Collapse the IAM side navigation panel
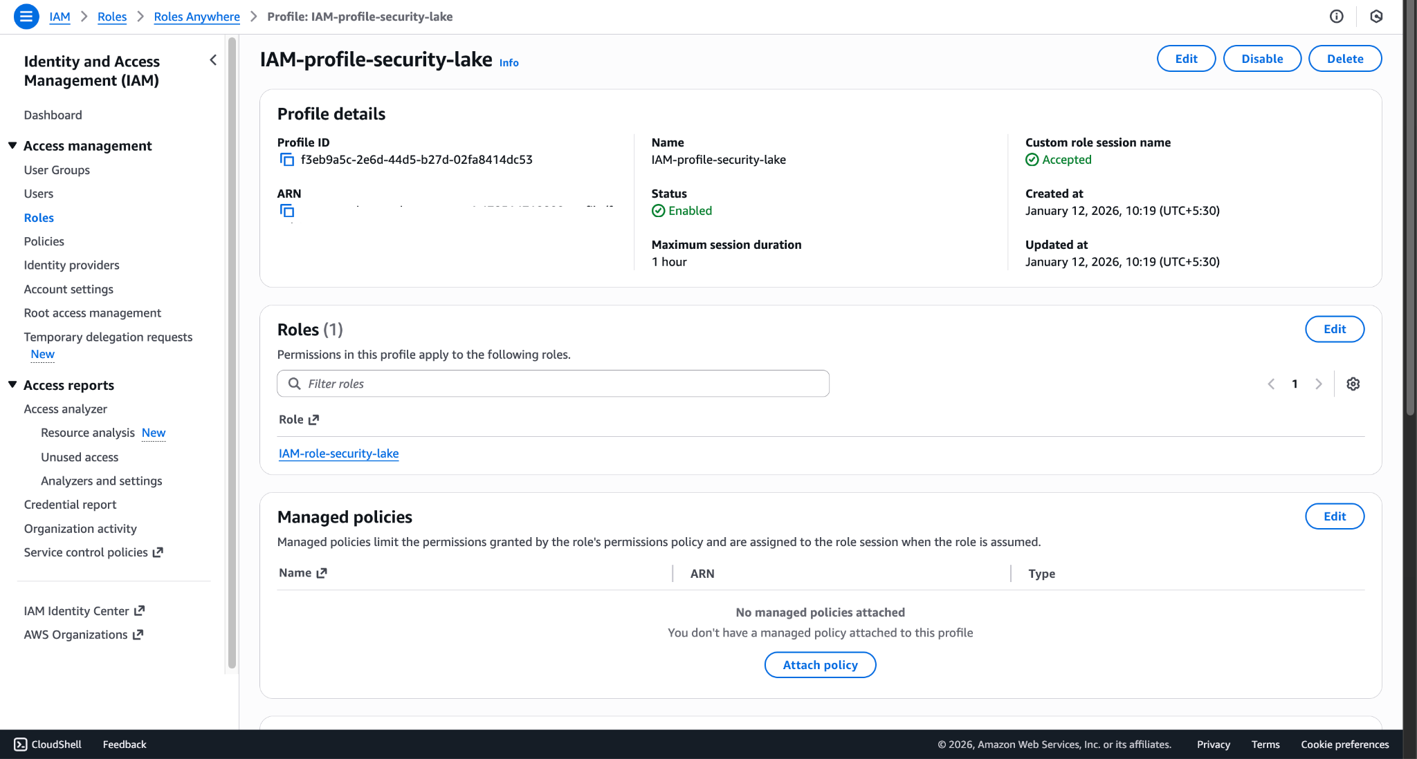 pyautogui.click(x=213, y=60)
